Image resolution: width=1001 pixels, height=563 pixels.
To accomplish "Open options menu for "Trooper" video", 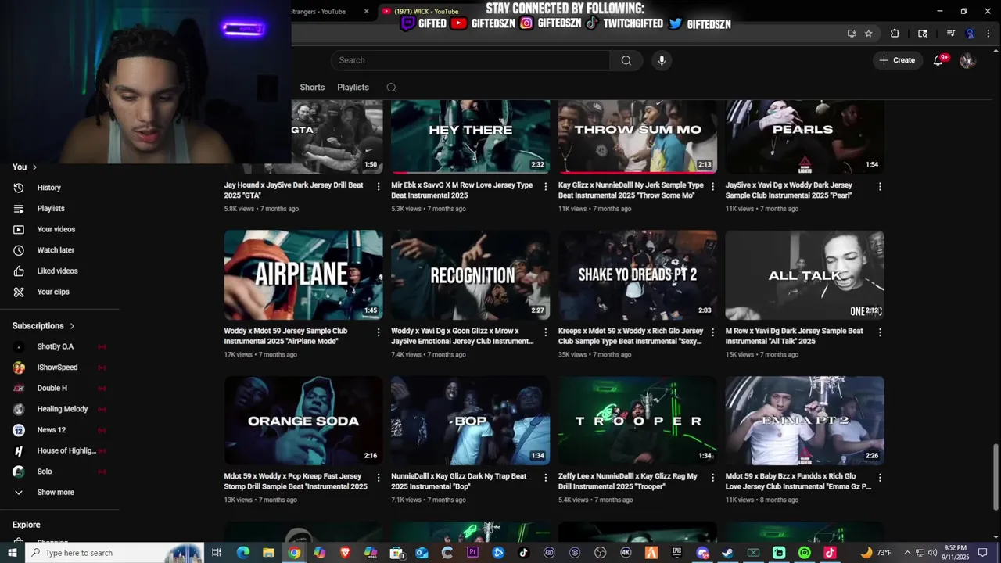I will pos(712,478).
